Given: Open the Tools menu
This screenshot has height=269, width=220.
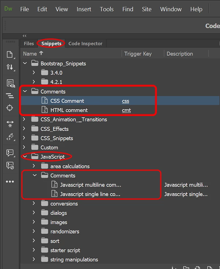Looking at the screenshot, I should (x=107, y=9).
